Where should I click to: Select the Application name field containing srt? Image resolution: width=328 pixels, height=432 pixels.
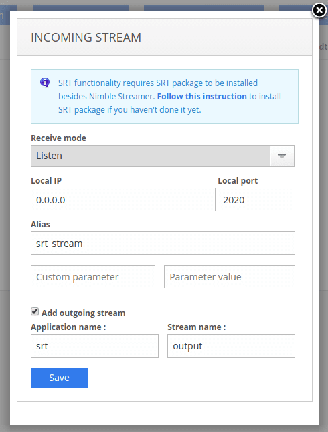point(94,346)
